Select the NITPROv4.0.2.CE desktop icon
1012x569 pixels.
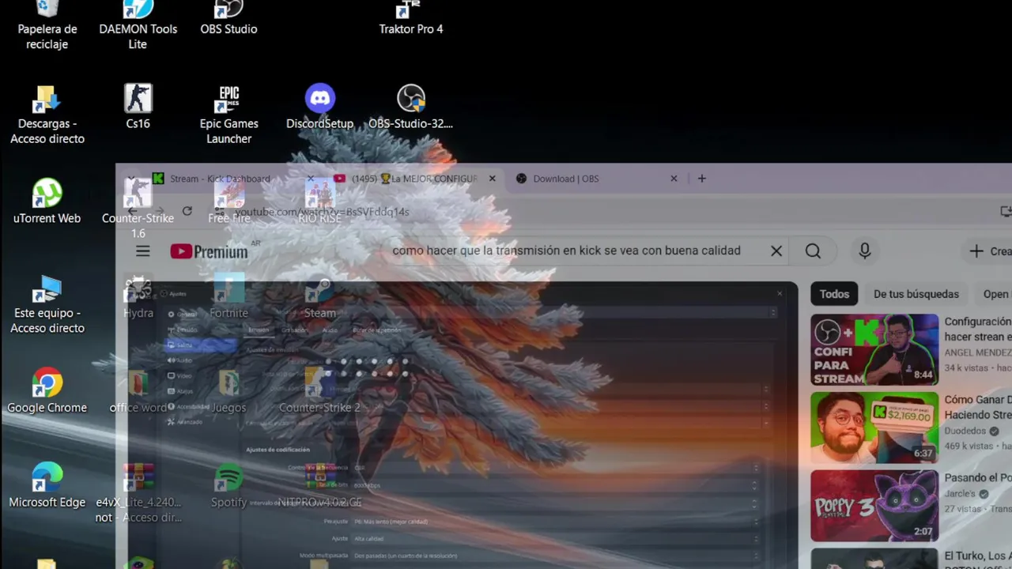pos(319,485)
